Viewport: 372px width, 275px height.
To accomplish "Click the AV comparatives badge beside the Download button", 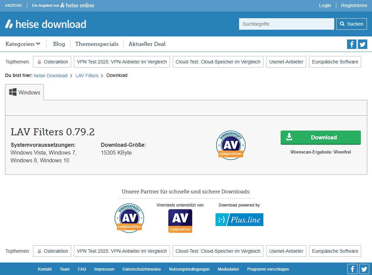I will (x=231, y=145).
